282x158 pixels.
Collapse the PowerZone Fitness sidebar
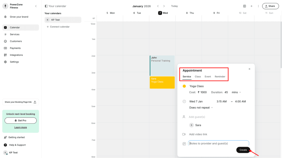pyautogui.click(x=36, y=5)
